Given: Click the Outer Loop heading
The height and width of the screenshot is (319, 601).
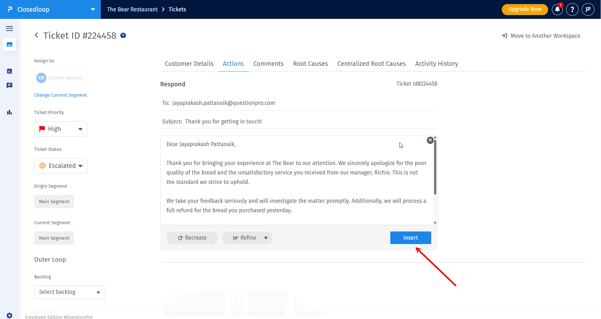Looking at the screenshot, I should click(x=50, y=259).
